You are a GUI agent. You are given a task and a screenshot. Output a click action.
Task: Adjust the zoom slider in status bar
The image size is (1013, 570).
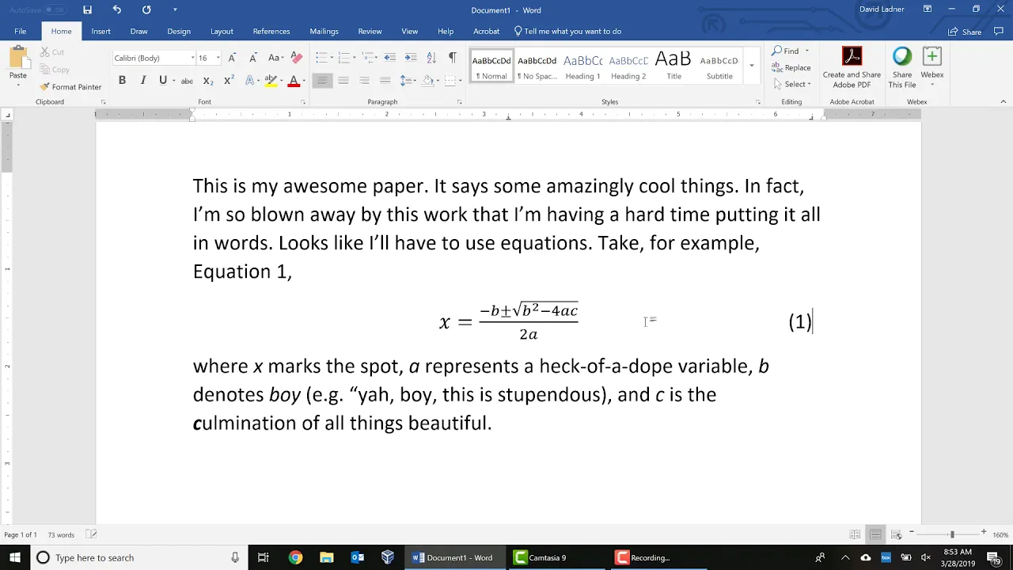click(952, 534)
